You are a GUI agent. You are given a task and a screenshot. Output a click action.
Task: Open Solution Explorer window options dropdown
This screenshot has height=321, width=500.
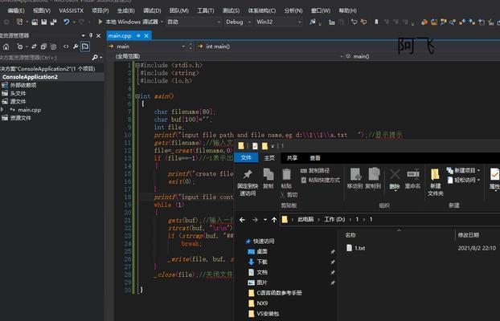(x=84, y=35)
